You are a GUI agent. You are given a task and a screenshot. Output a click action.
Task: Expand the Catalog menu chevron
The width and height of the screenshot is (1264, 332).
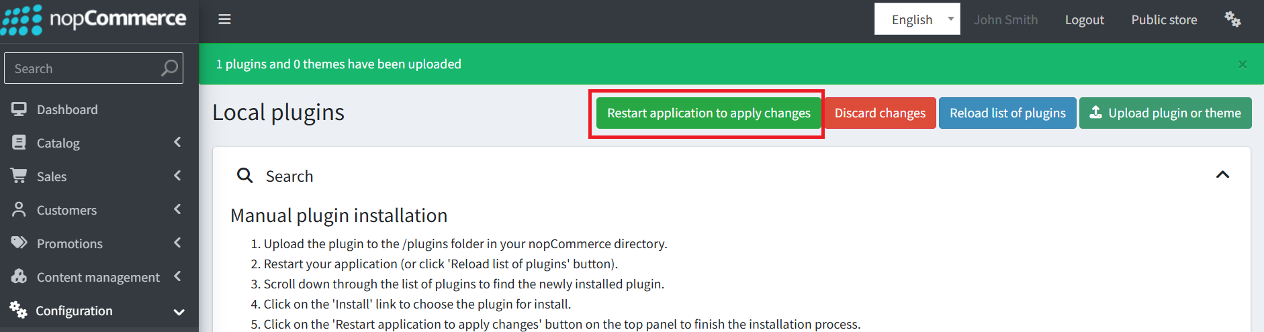click(x=177, y=142)
